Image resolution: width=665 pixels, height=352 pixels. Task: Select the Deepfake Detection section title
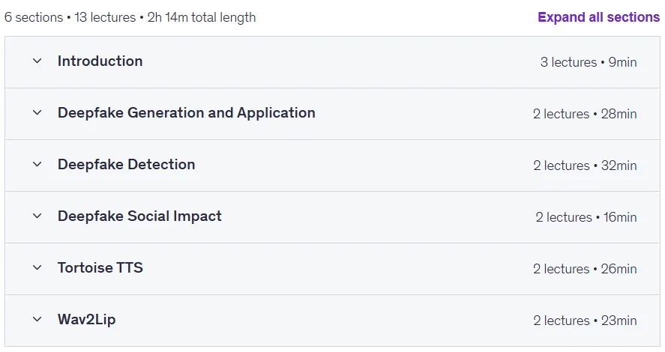click(127, 164)
